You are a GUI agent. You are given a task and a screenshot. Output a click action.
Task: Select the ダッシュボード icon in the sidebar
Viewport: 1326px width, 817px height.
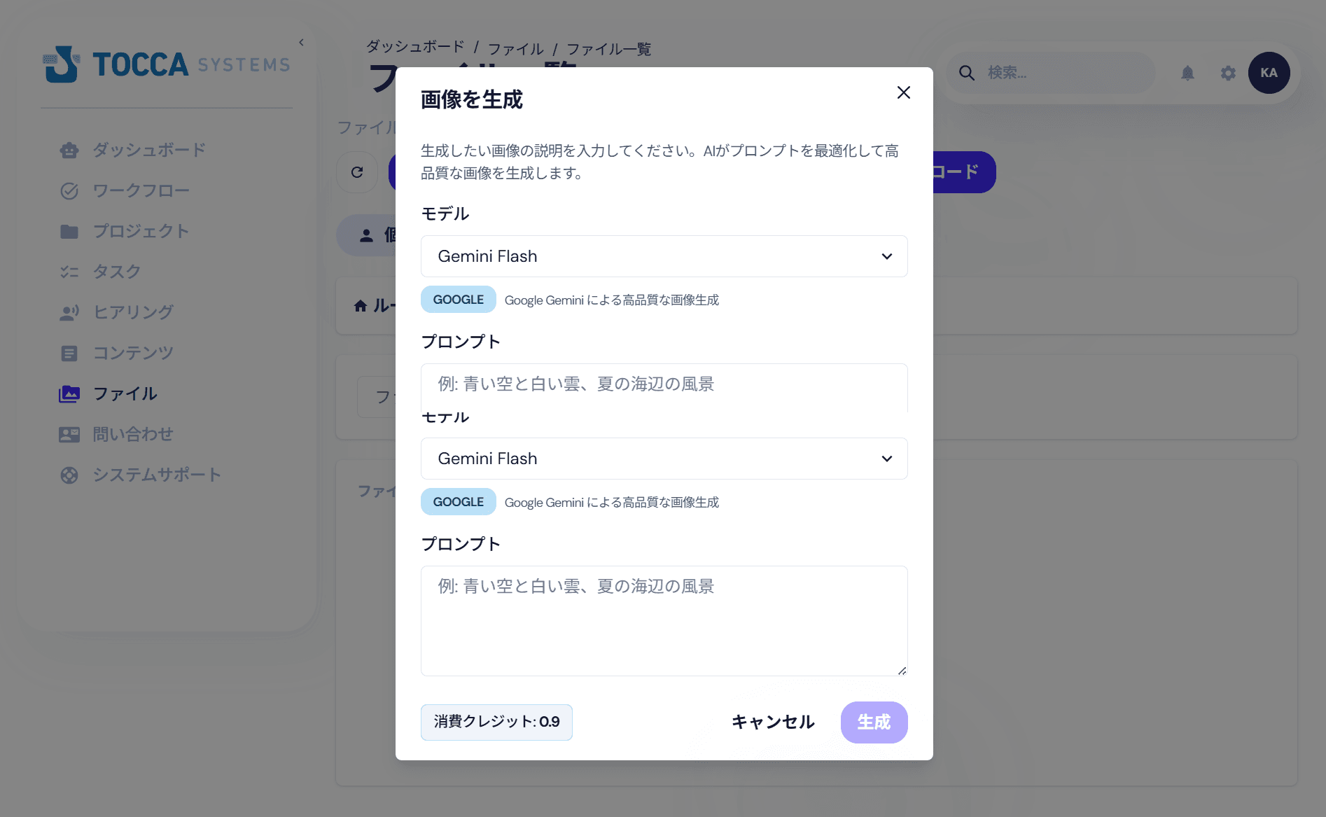pos(70,150)
